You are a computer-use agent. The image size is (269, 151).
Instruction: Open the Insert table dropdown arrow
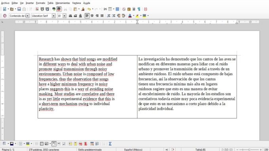point(114,9)
